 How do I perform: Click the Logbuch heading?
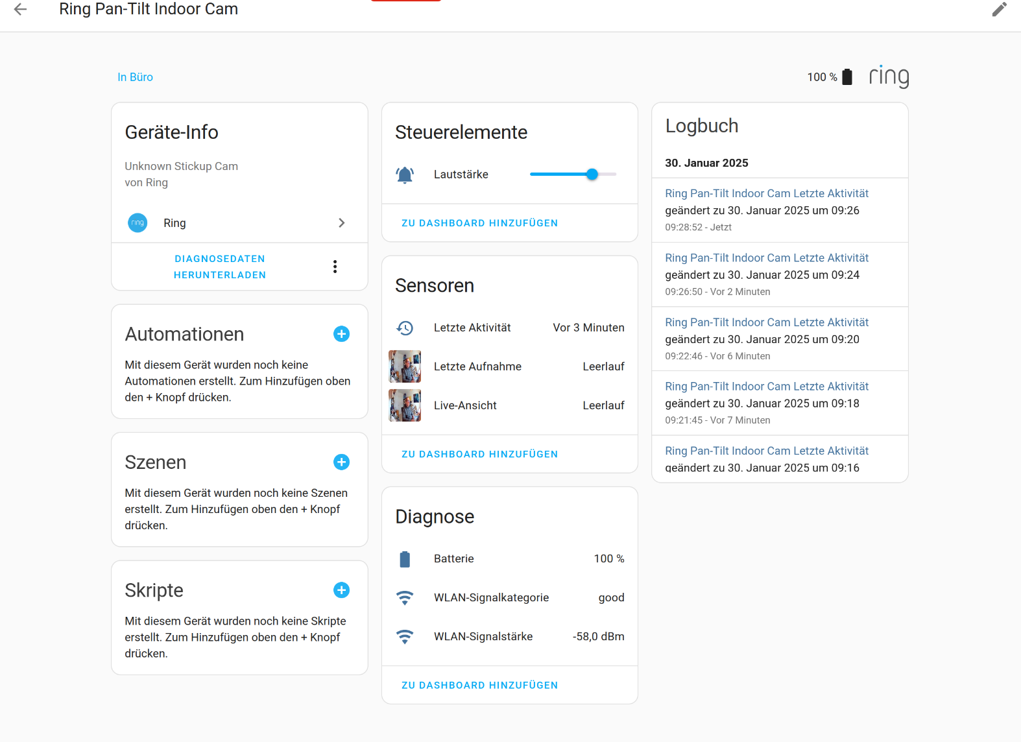702,126
